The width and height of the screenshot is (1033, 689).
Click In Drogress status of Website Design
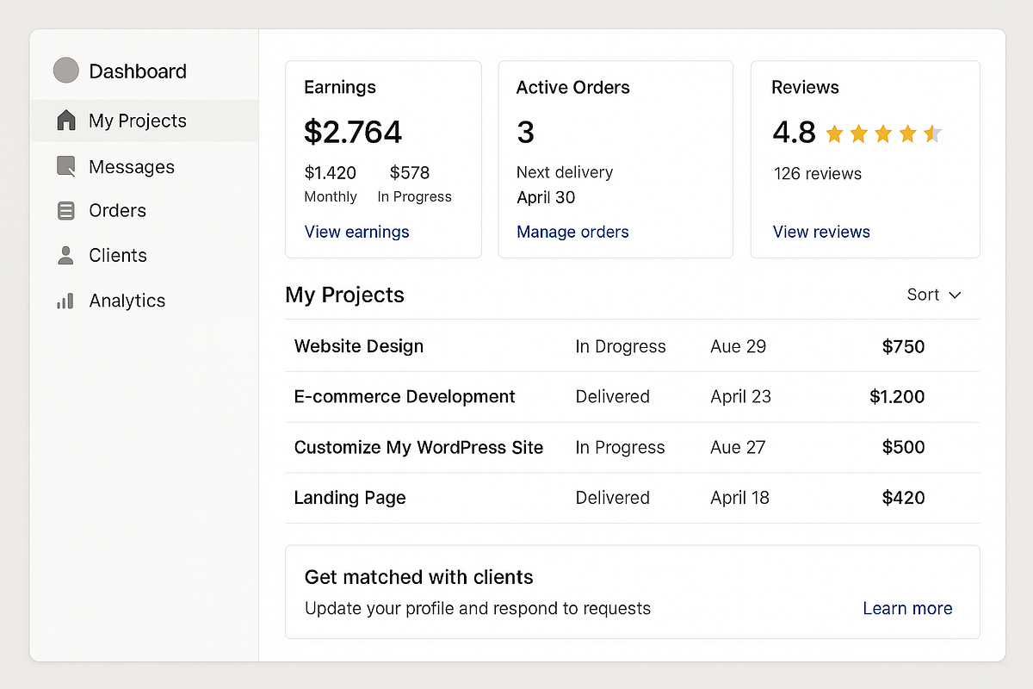[x=621, y=346]
